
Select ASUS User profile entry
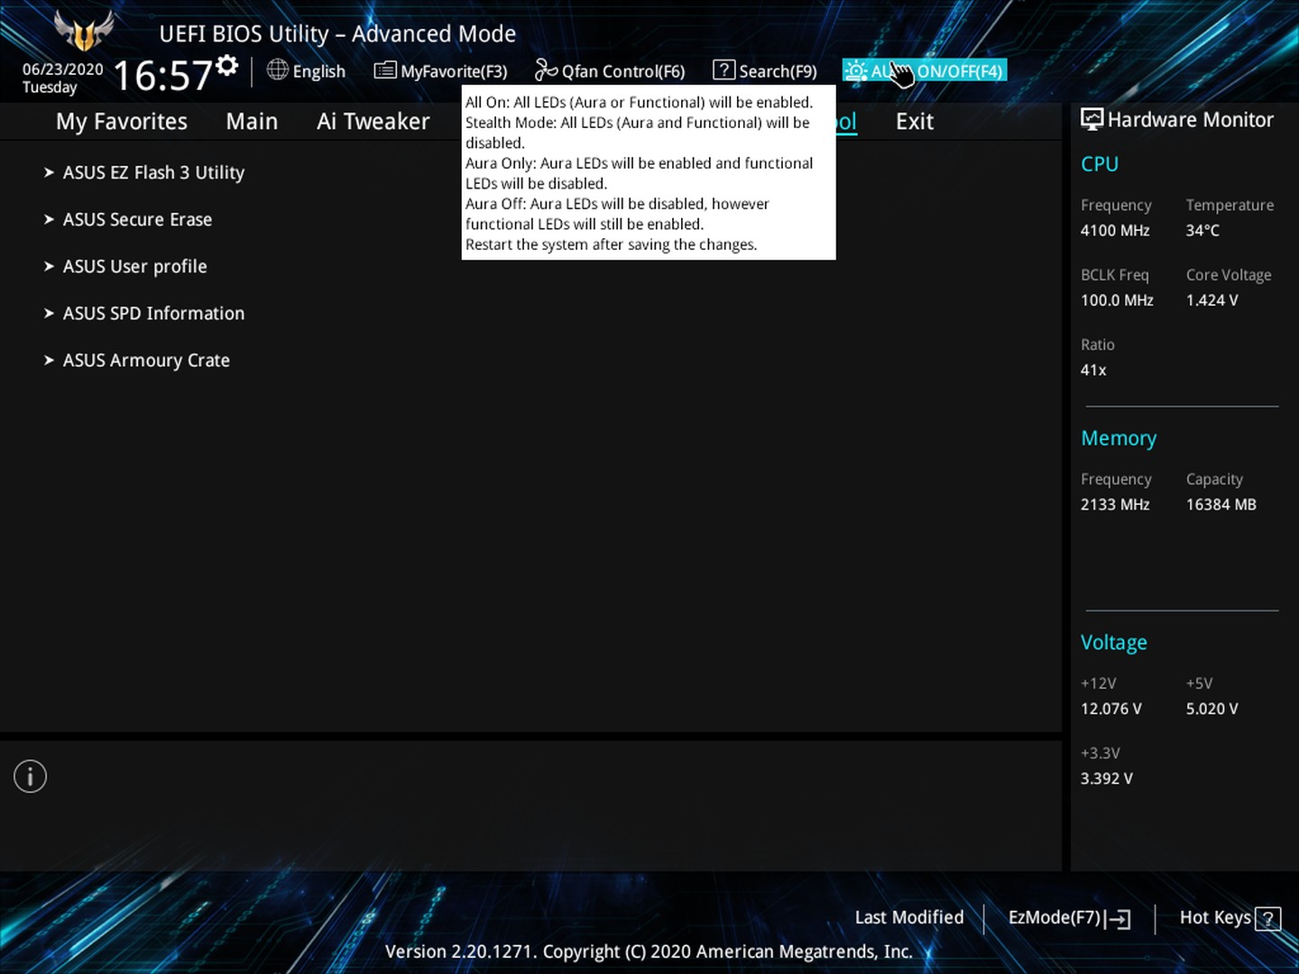[x=134, y=267]
